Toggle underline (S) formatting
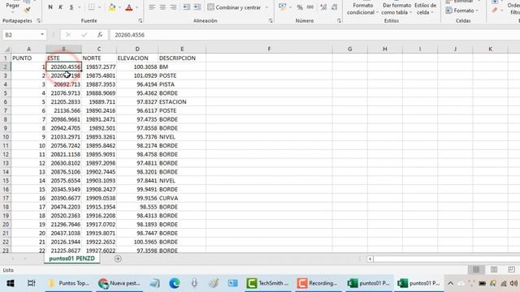The width and height of the screenshot is (520, 292). click(x=71, y=7)
